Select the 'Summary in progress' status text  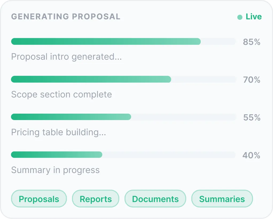(x=55, y=170)
